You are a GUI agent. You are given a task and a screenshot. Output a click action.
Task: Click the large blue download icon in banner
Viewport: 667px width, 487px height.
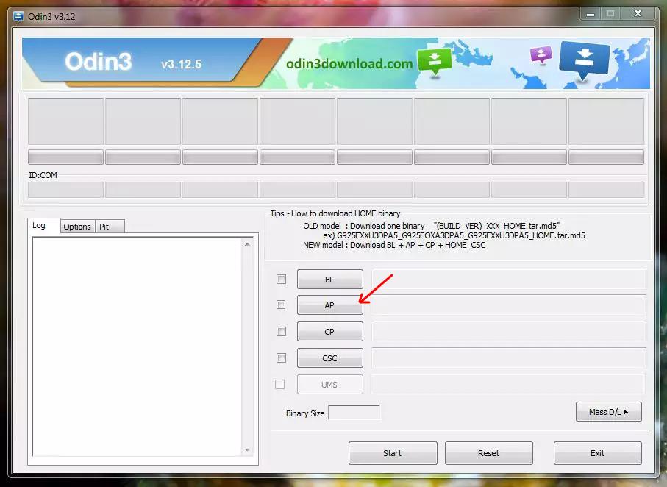(x=585, y=60)
